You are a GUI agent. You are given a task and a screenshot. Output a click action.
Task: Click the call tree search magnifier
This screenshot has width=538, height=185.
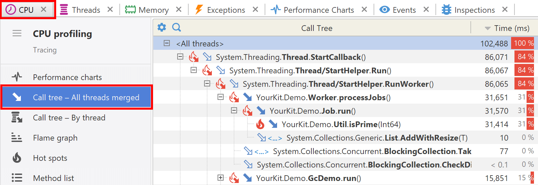tap(177, 27)
